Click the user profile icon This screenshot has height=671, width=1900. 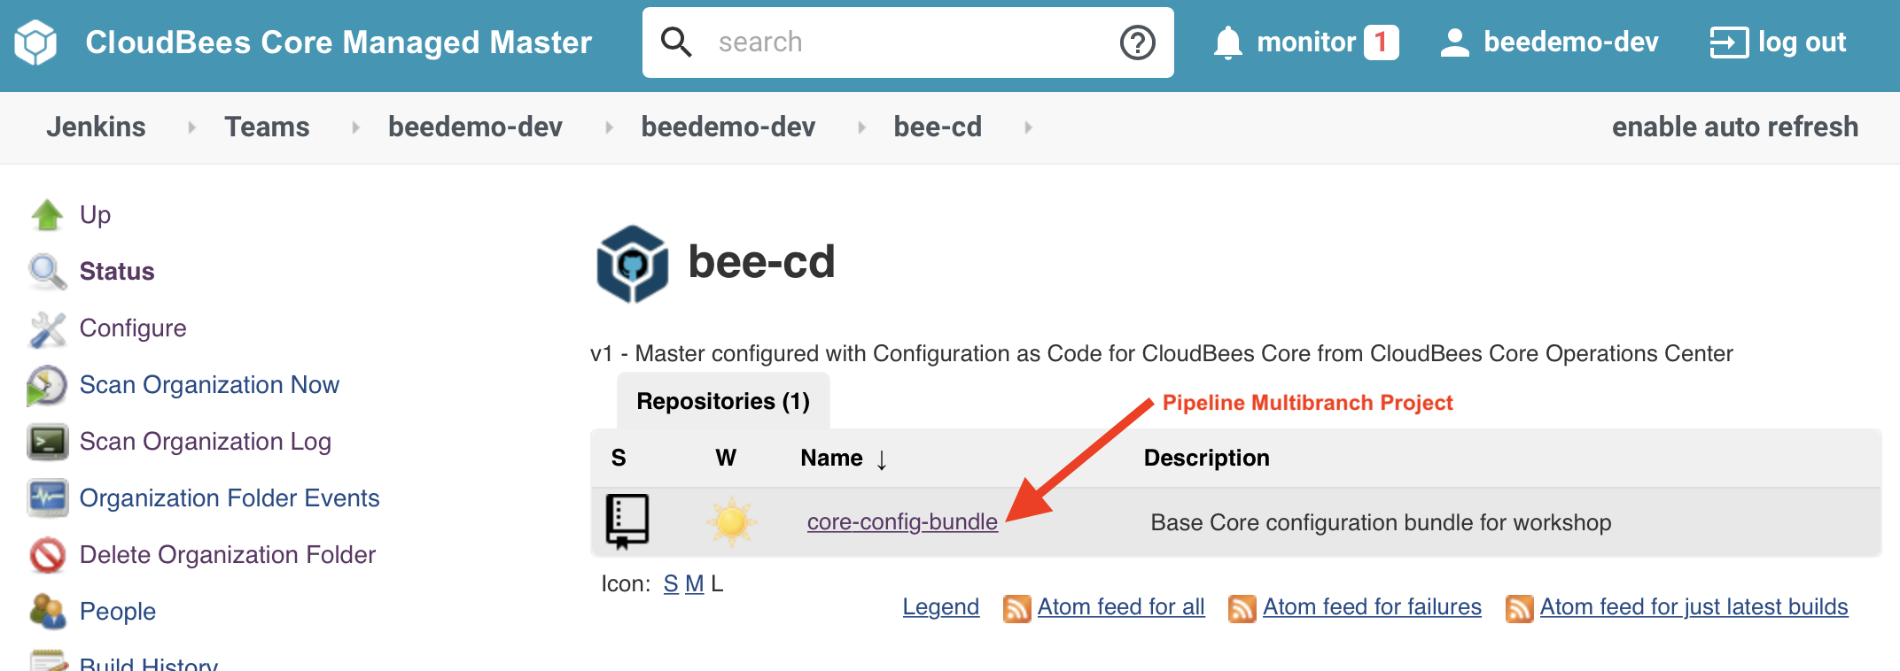[1454, 42]
